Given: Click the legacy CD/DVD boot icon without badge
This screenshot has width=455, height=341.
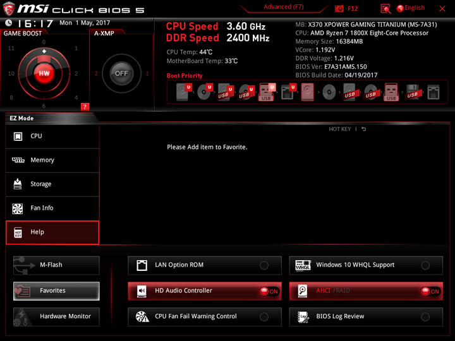Looking at the screenshot, I should [329, 92].
